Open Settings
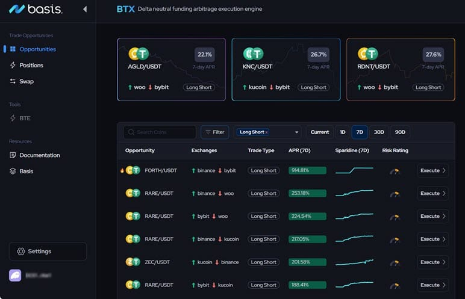The image size is (465, 299). 48,251
